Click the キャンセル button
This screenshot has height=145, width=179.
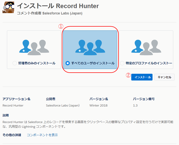pos(164,77)
